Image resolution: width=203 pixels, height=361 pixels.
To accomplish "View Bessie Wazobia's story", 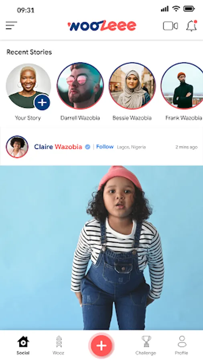I will (132, 86).
